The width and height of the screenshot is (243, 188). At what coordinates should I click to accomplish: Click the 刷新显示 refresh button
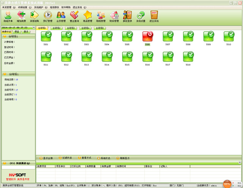click(123, 158)
